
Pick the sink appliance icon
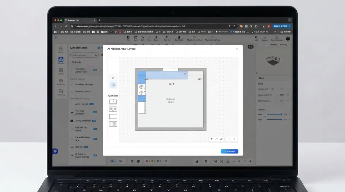[113, 101]
